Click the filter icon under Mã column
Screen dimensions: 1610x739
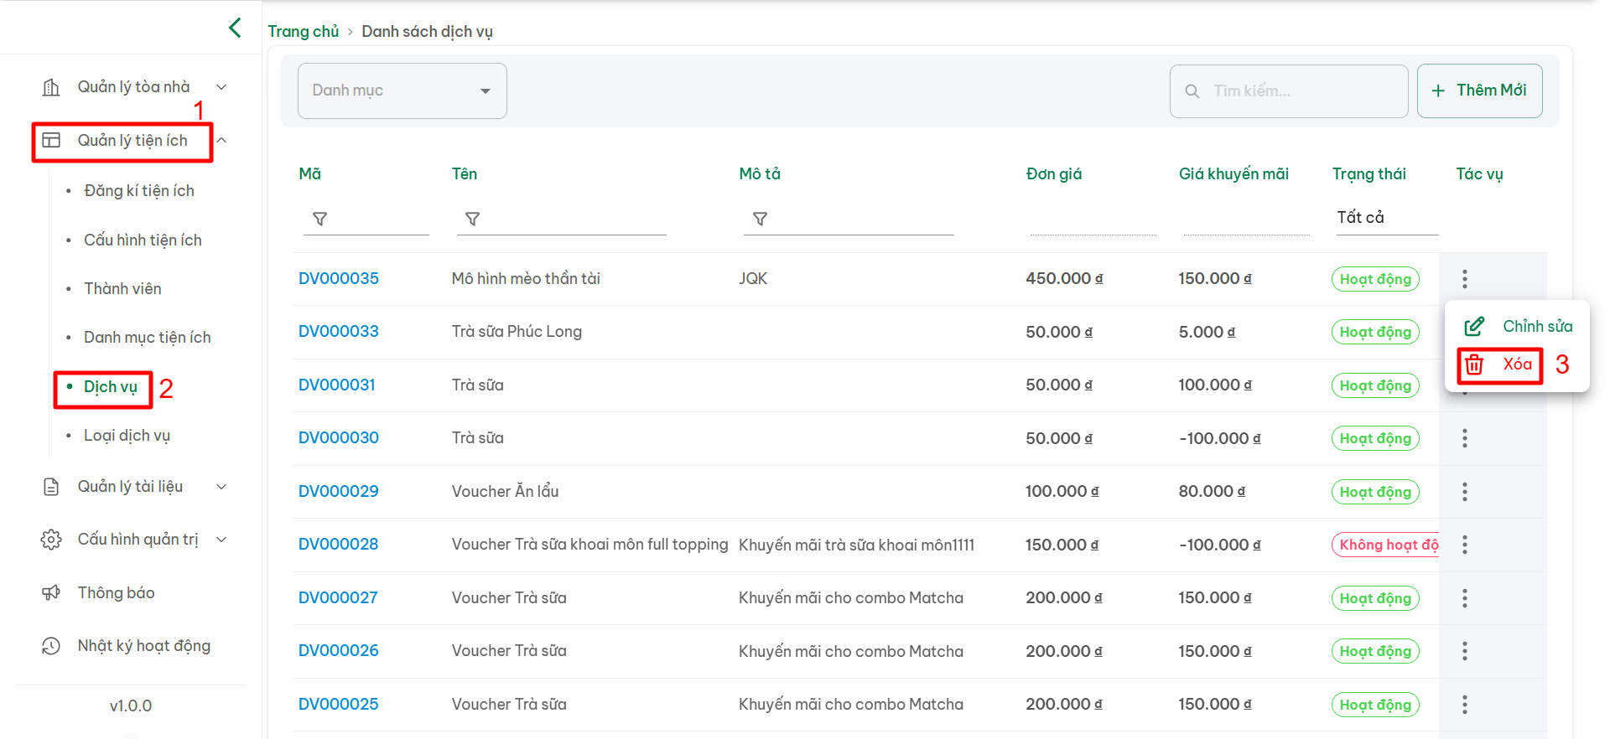[319, 219]
